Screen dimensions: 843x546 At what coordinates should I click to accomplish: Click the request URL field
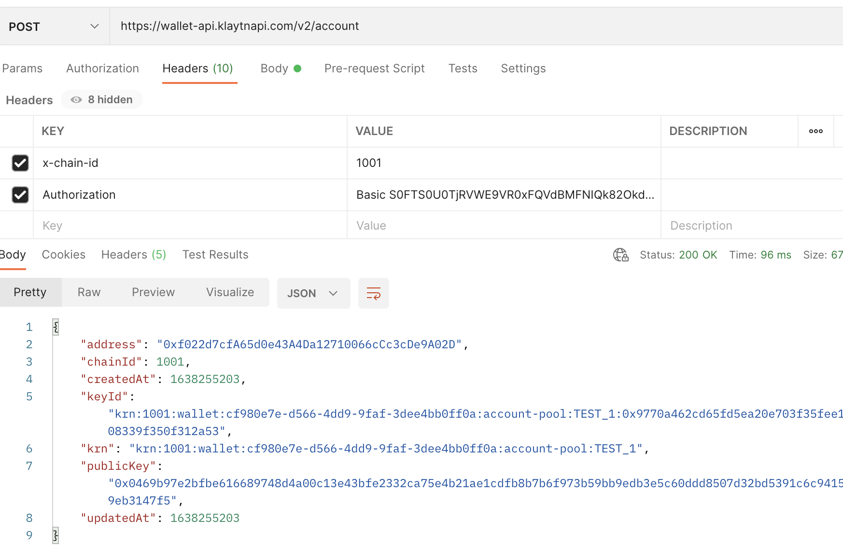477,26
